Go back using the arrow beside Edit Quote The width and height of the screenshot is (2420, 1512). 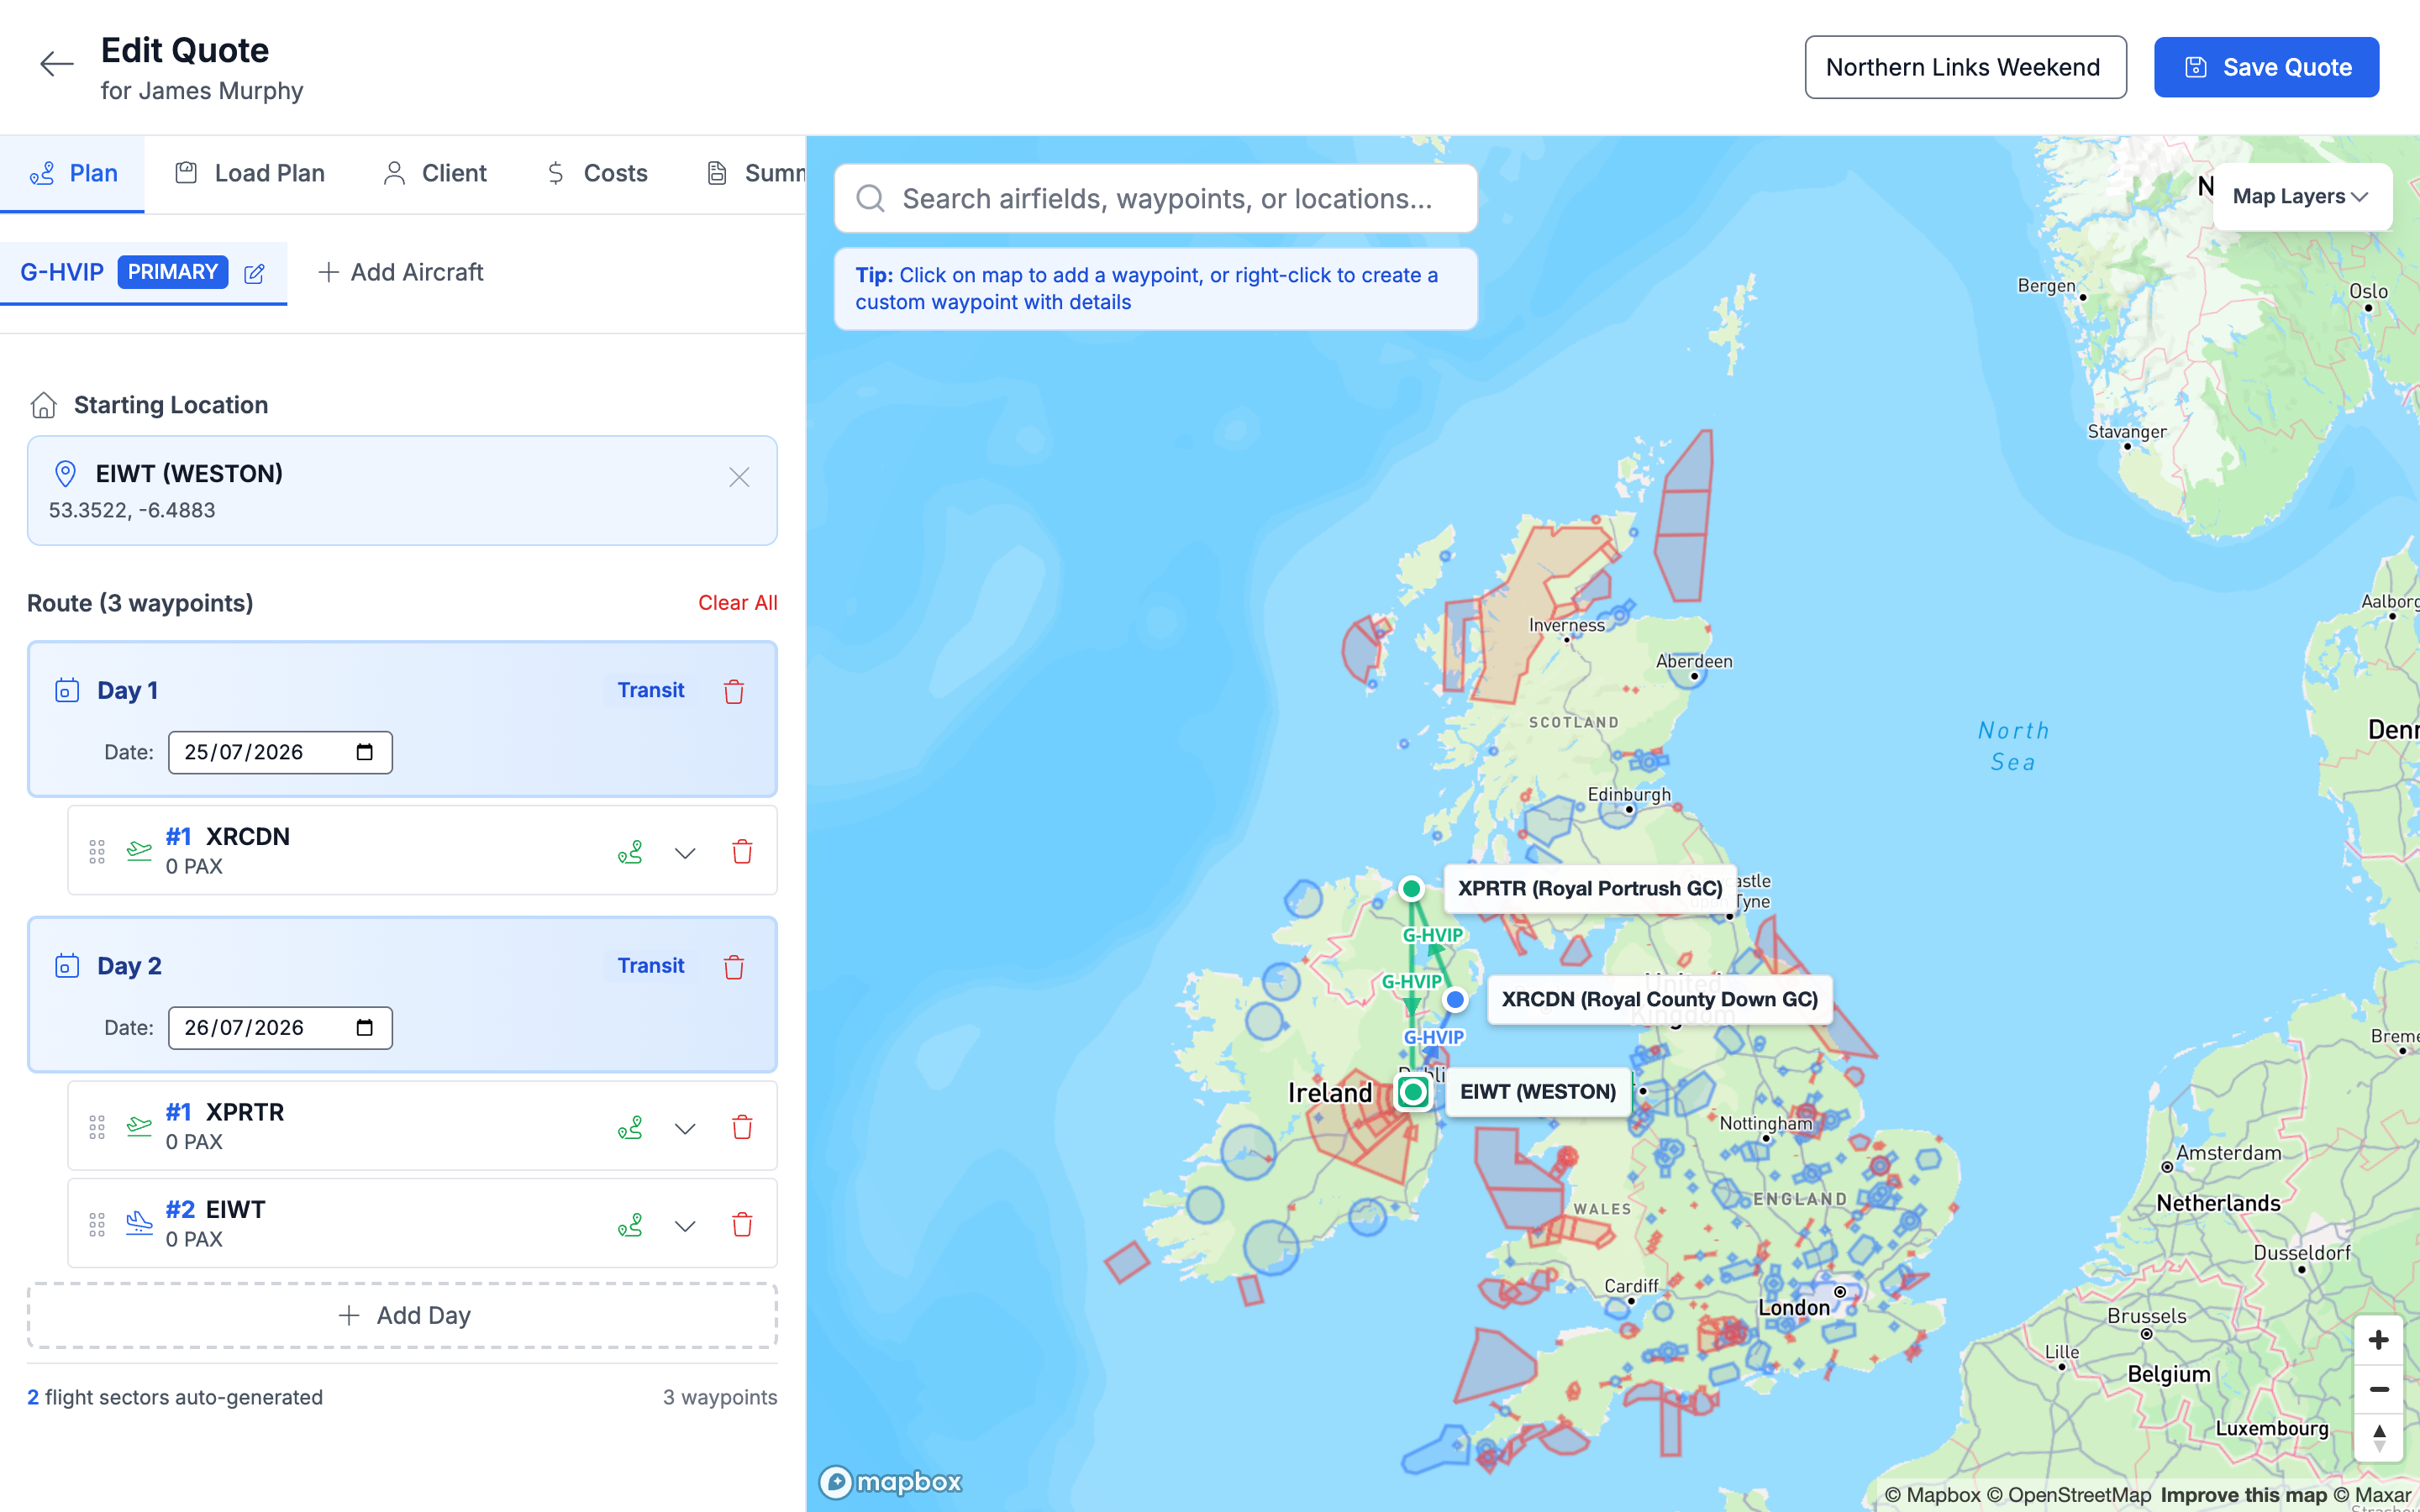click(x=57, y=65)
